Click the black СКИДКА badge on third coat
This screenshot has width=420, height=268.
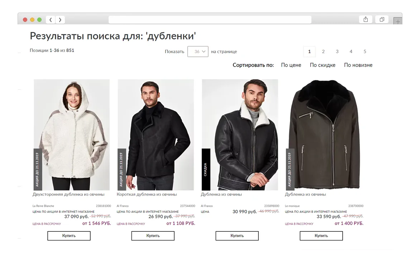point(206,169)
